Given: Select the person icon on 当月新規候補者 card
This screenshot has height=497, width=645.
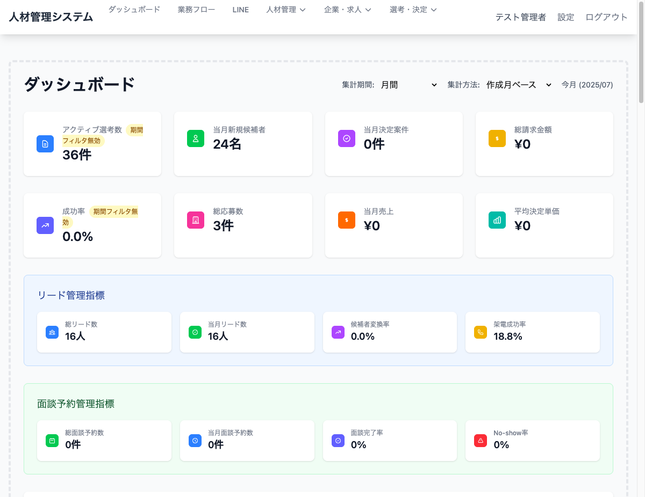Looking at the screenshot, I should point(196,138).
